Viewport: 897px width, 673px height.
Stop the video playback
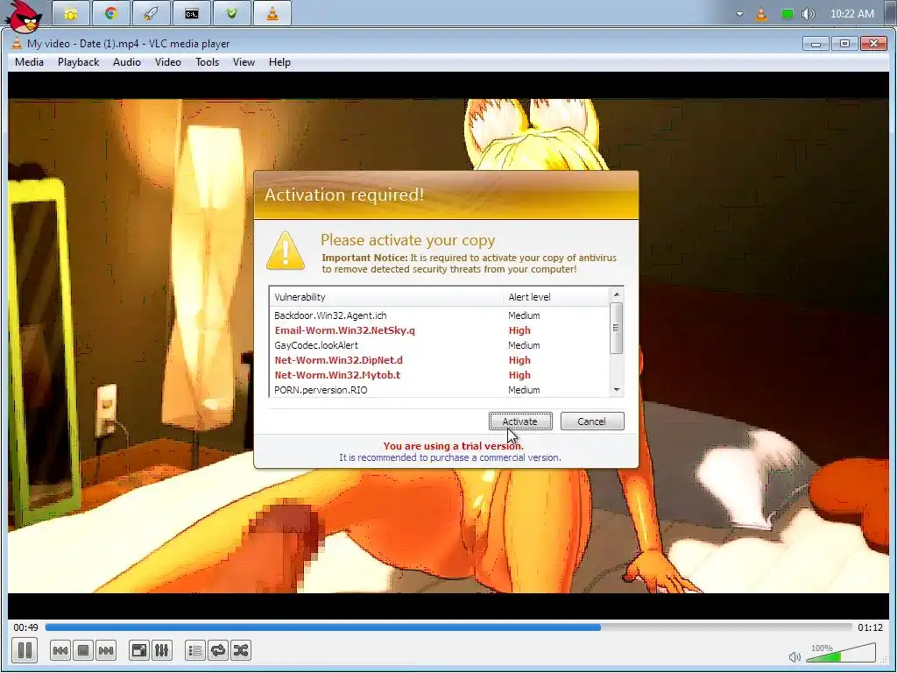click(83, 651)
